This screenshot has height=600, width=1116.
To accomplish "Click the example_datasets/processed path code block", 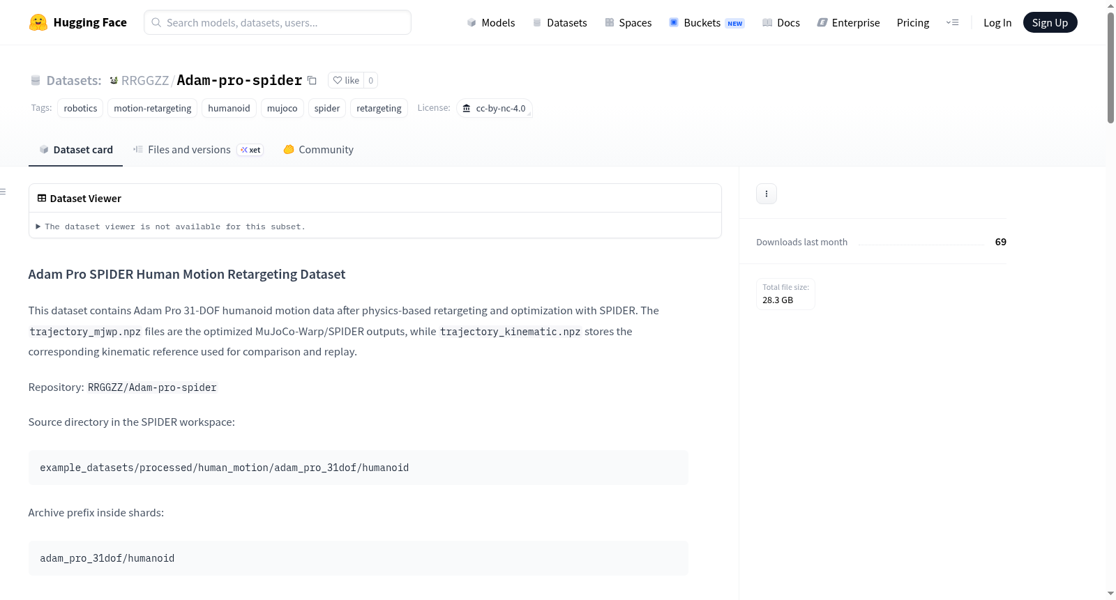I will tap(359, 468).
